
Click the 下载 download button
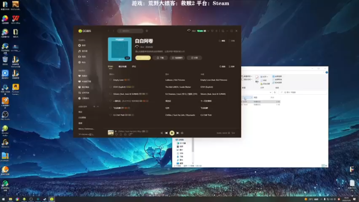pyautogui.click(x=160, y=58)
